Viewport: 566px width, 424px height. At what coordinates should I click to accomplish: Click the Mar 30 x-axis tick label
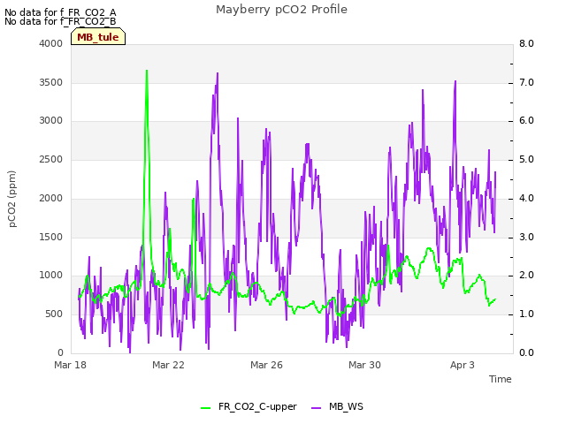[x=364, y=365]
